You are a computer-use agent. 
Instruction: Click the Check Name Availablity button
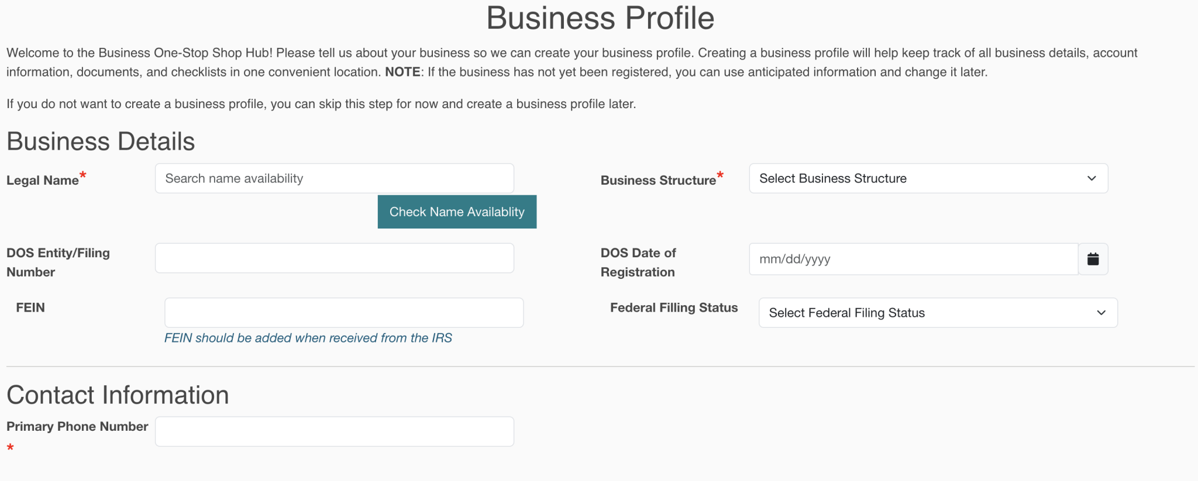tap(457, 212)
